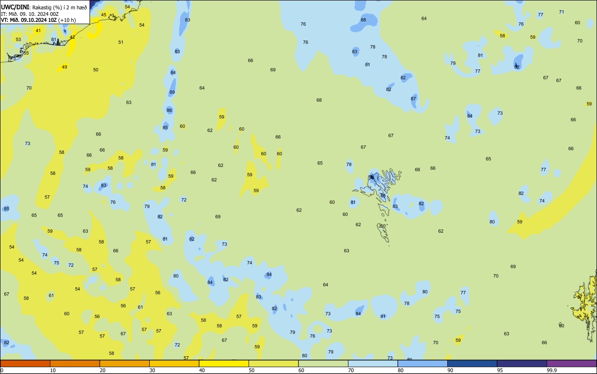597x374 pixels.
Task: Click the humidity value 45 on the map
Action: click(104, 14)
